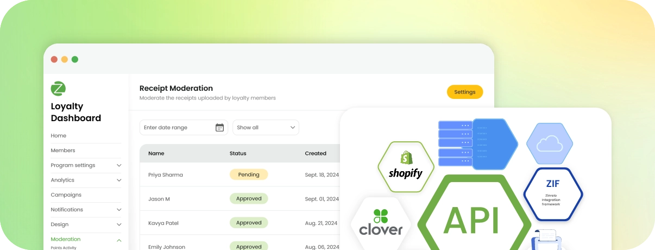655x250 pixels.
Task: Open Members in the sidebar
Action: click(63, 151)
